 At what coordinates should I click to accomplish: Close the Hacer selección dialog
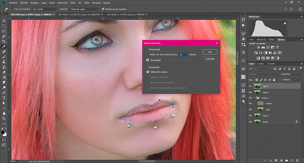[217, 43]
